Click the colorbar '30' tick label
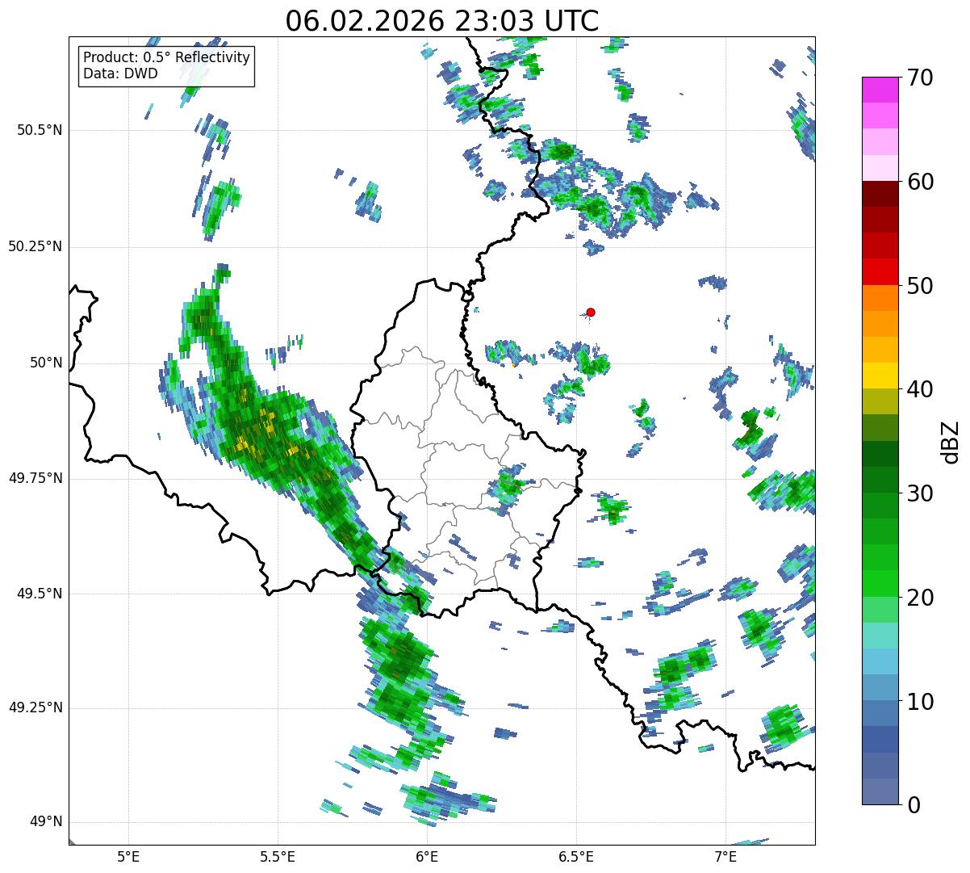This screenshot has width=970, height=873. coord(920,493)
